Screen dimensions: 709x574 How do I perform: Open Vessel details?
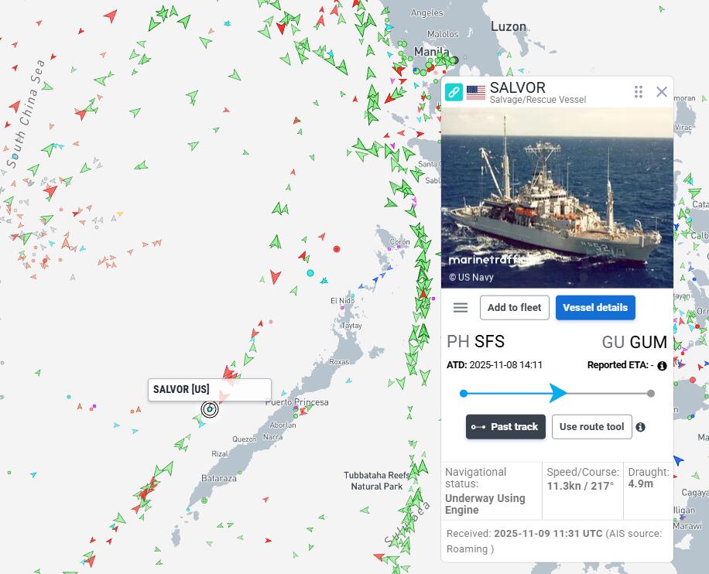[x=595, y=308]
